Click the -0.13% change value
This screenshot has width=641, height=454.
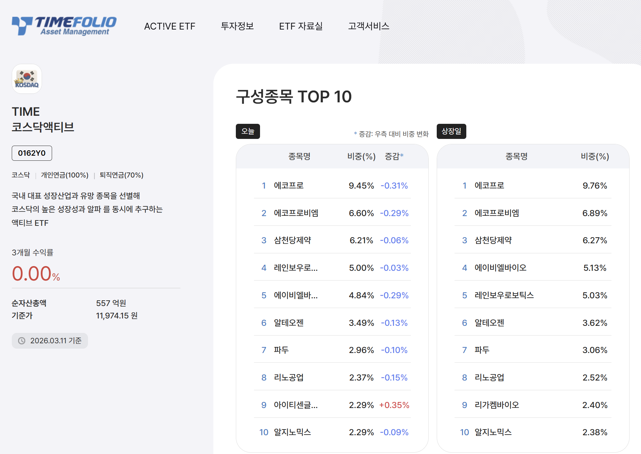coord(394,323)
